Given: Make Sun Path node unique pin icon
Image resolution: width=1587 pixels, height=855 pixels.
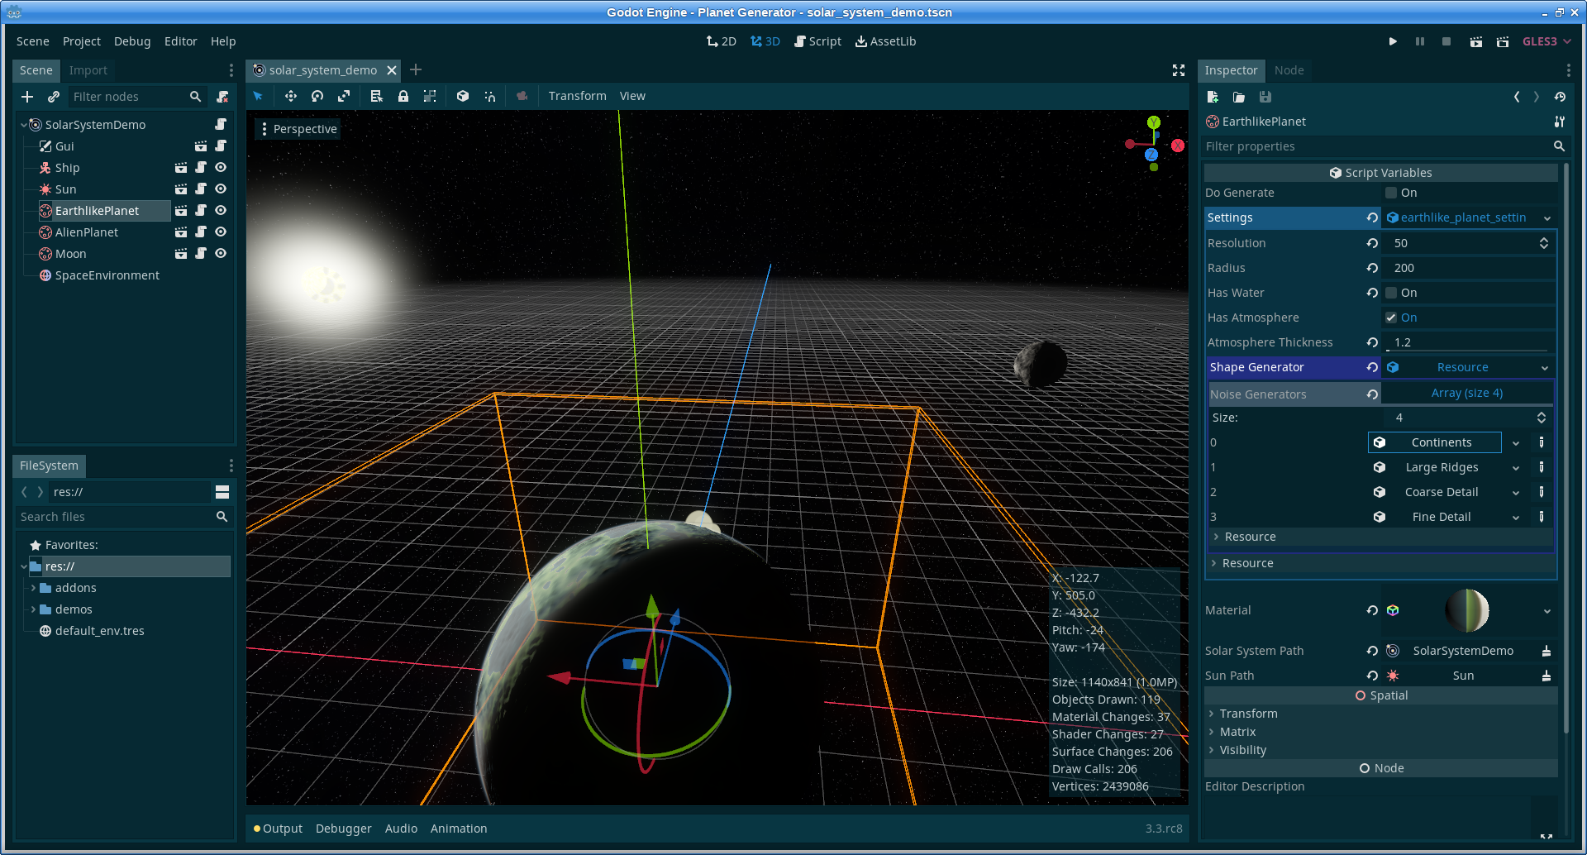Looking at the screenshot, I should (x=1546, y=676).
